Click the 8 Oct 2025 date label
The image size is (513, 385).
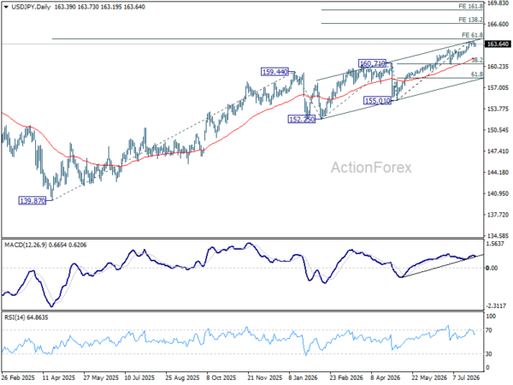point(221,378)
